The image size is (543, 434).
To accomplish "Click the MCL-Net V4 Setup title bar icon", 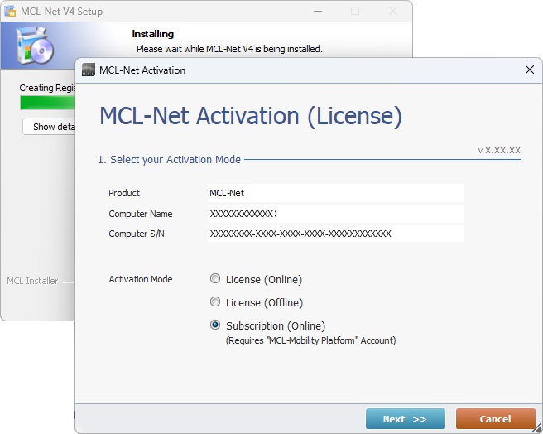I will tap(11, 11).
